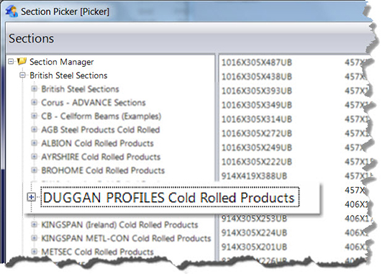Viewport: 390px width, 274px height.
Task: Pick section 1016X305X272UB
Action: click(x=256, y=133)
